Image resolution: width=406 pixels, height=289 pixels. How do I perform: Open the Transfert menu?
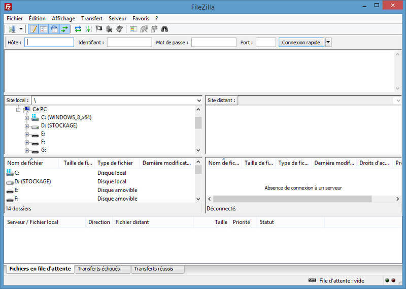92,18
